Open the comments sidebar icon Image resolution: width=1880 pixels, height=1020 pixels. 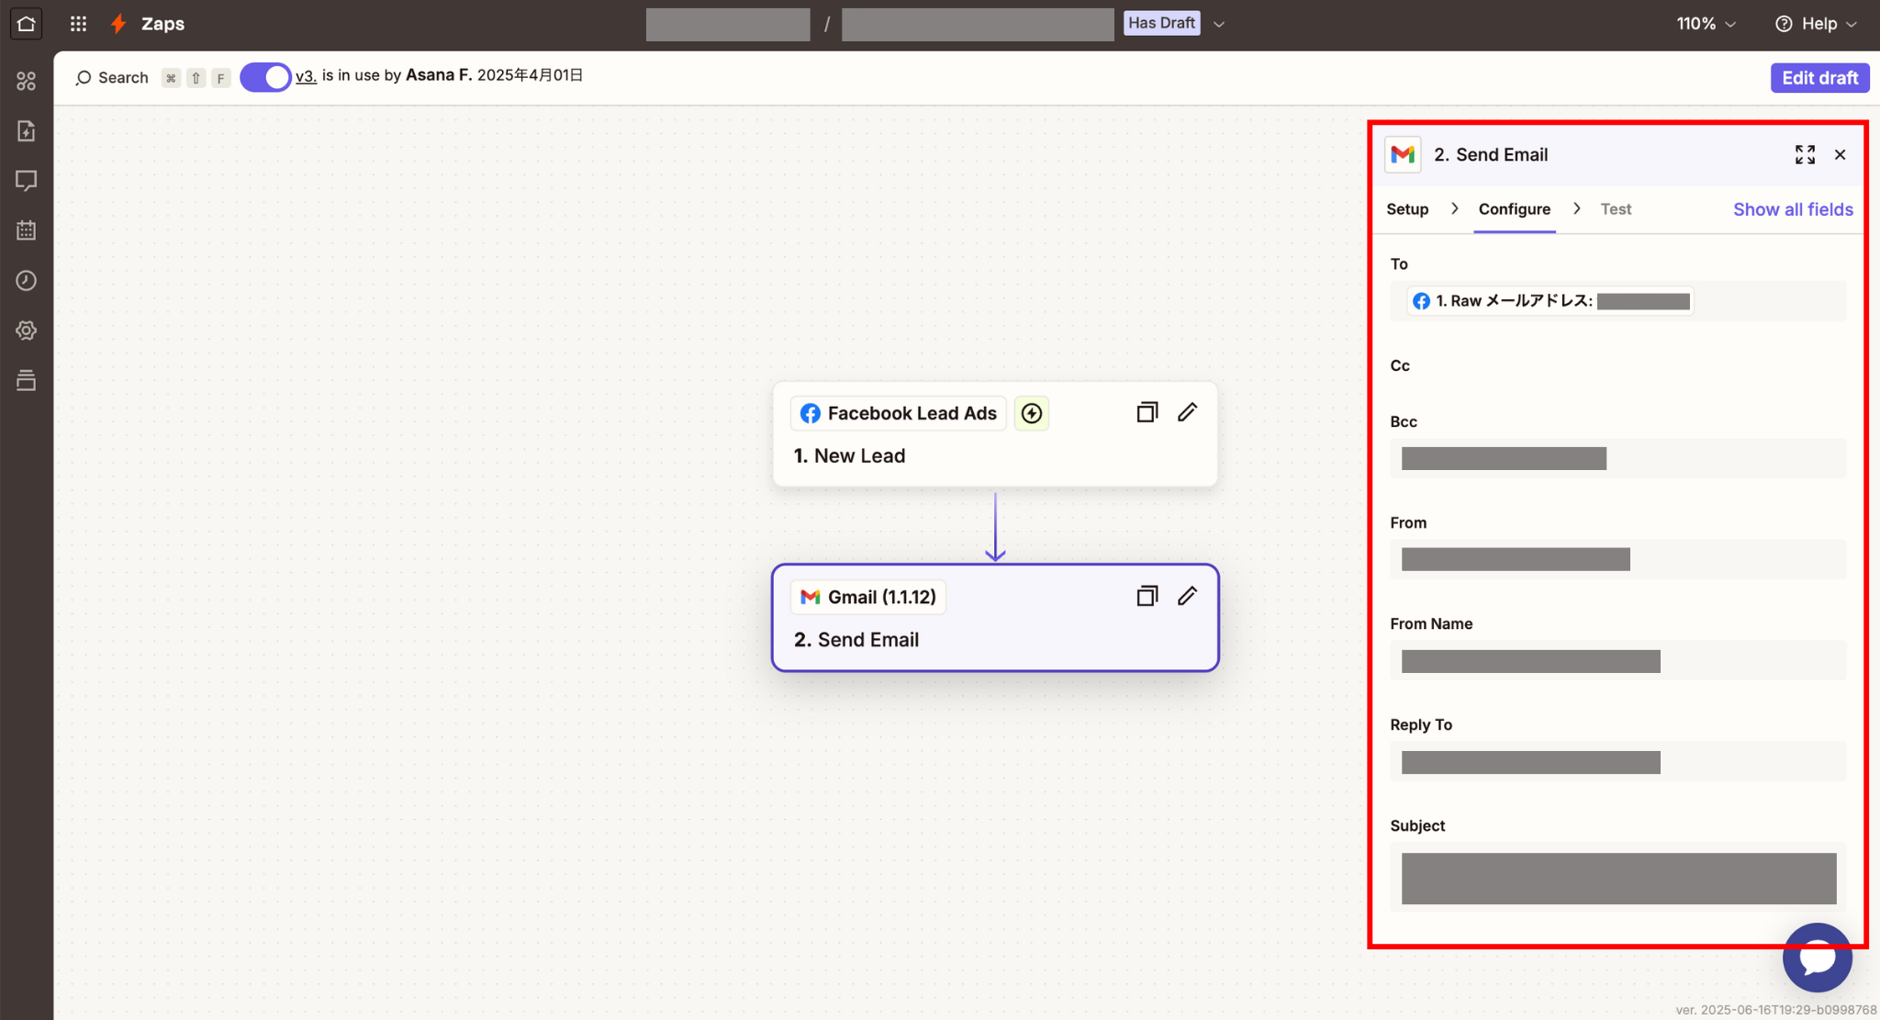(27, 181)
